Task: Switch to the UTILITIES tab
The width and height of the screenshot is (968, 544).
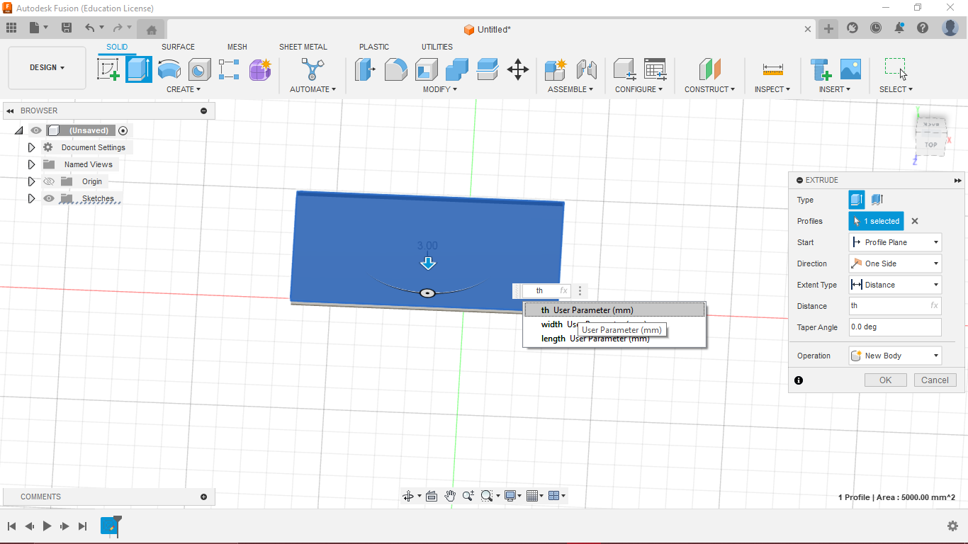Action: point(437,47)
